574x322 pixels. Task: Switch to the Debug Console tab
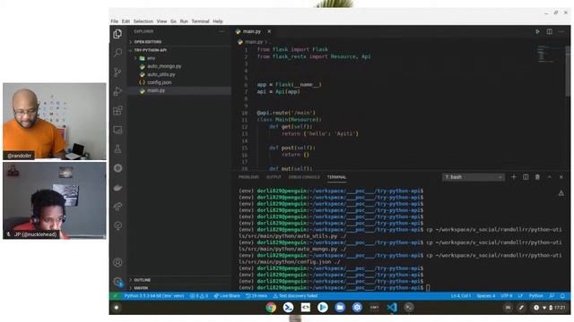coord(304,177)
